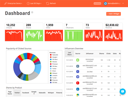Click the Google+ legend color swatch
The height and width of the screenshot is (97, 128).
click(51, 57)
